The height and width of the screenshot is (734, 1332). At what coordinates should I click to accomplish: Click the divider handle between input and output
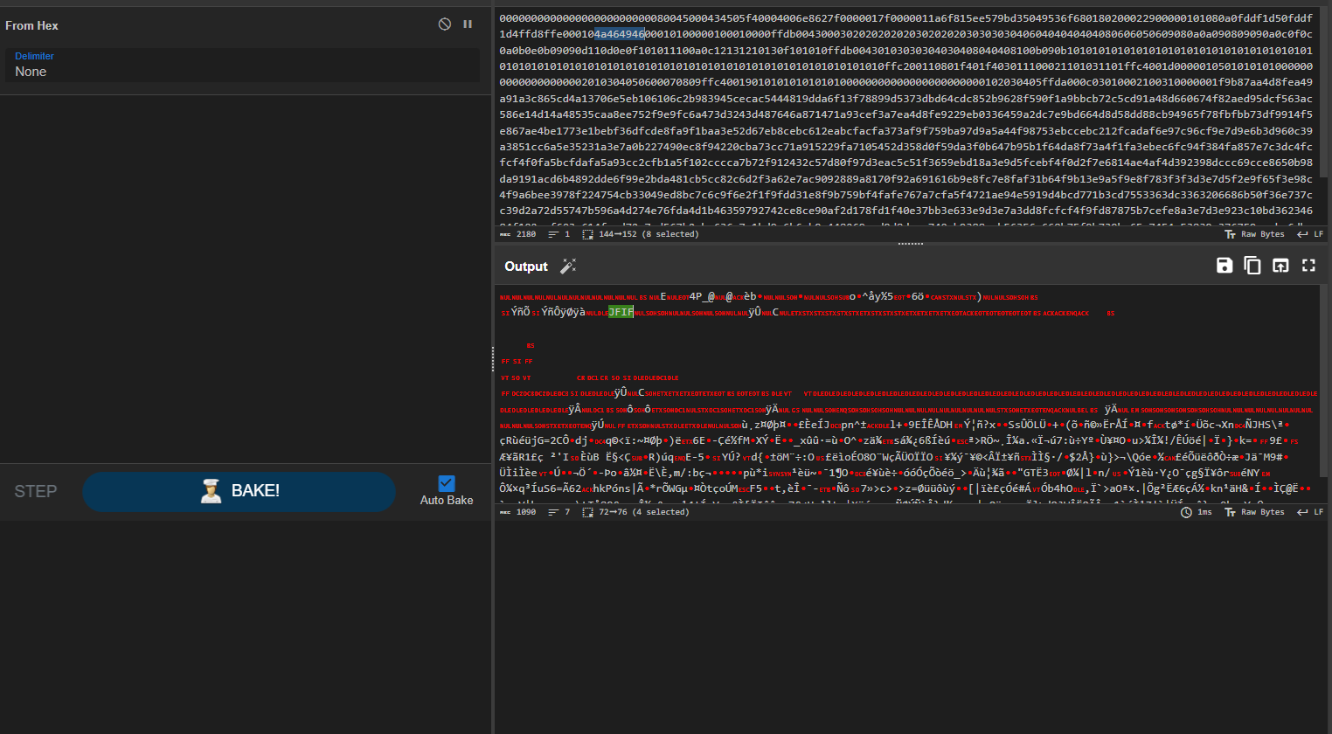pos(910,244)
